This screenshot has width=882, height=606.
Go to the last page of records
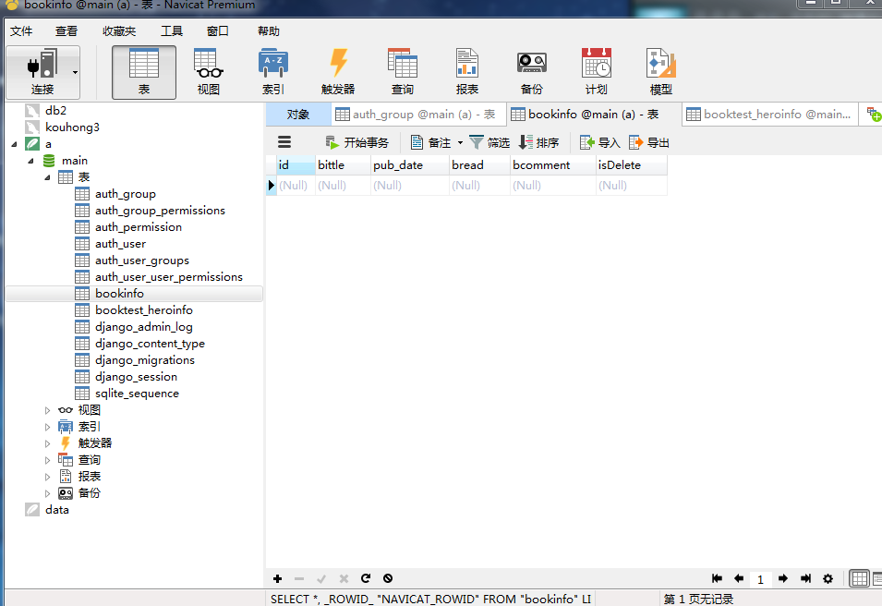point(805,578)
